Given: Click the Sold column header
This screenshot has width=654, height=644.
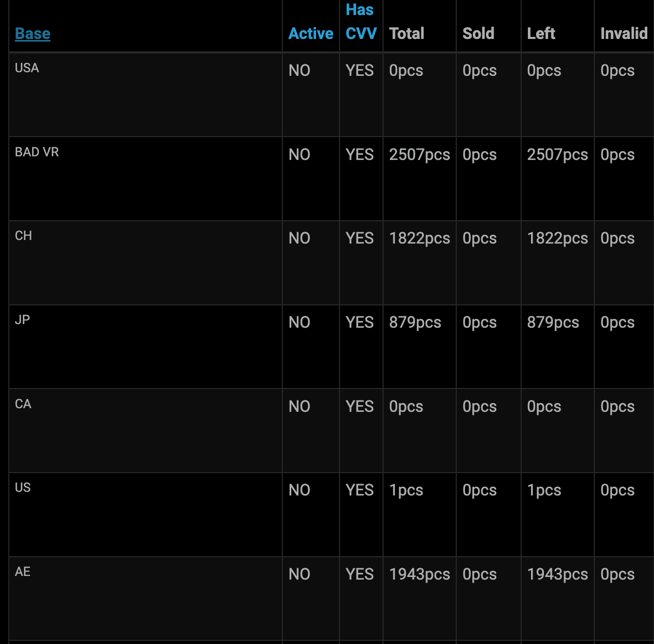Looking at the screenshot, I should [x=478, y=34].
